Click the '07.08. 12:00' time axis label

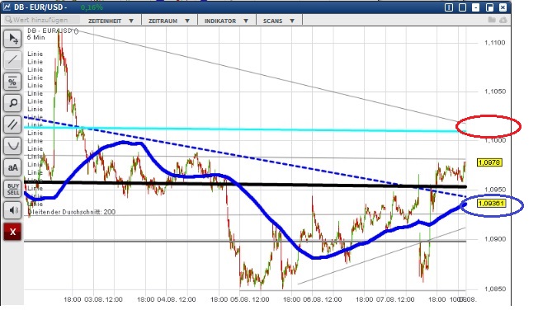[x=395, y=299]
